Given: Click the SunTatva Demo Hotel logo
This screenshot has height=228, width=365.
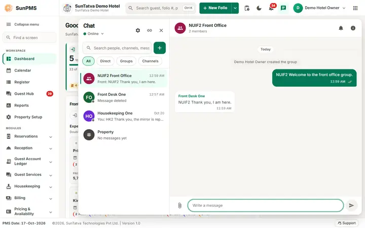Looking at the screenshot, I should pos(67,8).
